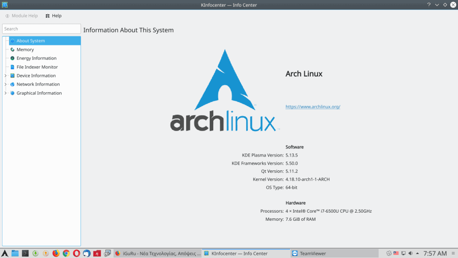Click the 7:57 AM clock

[435, 253]
